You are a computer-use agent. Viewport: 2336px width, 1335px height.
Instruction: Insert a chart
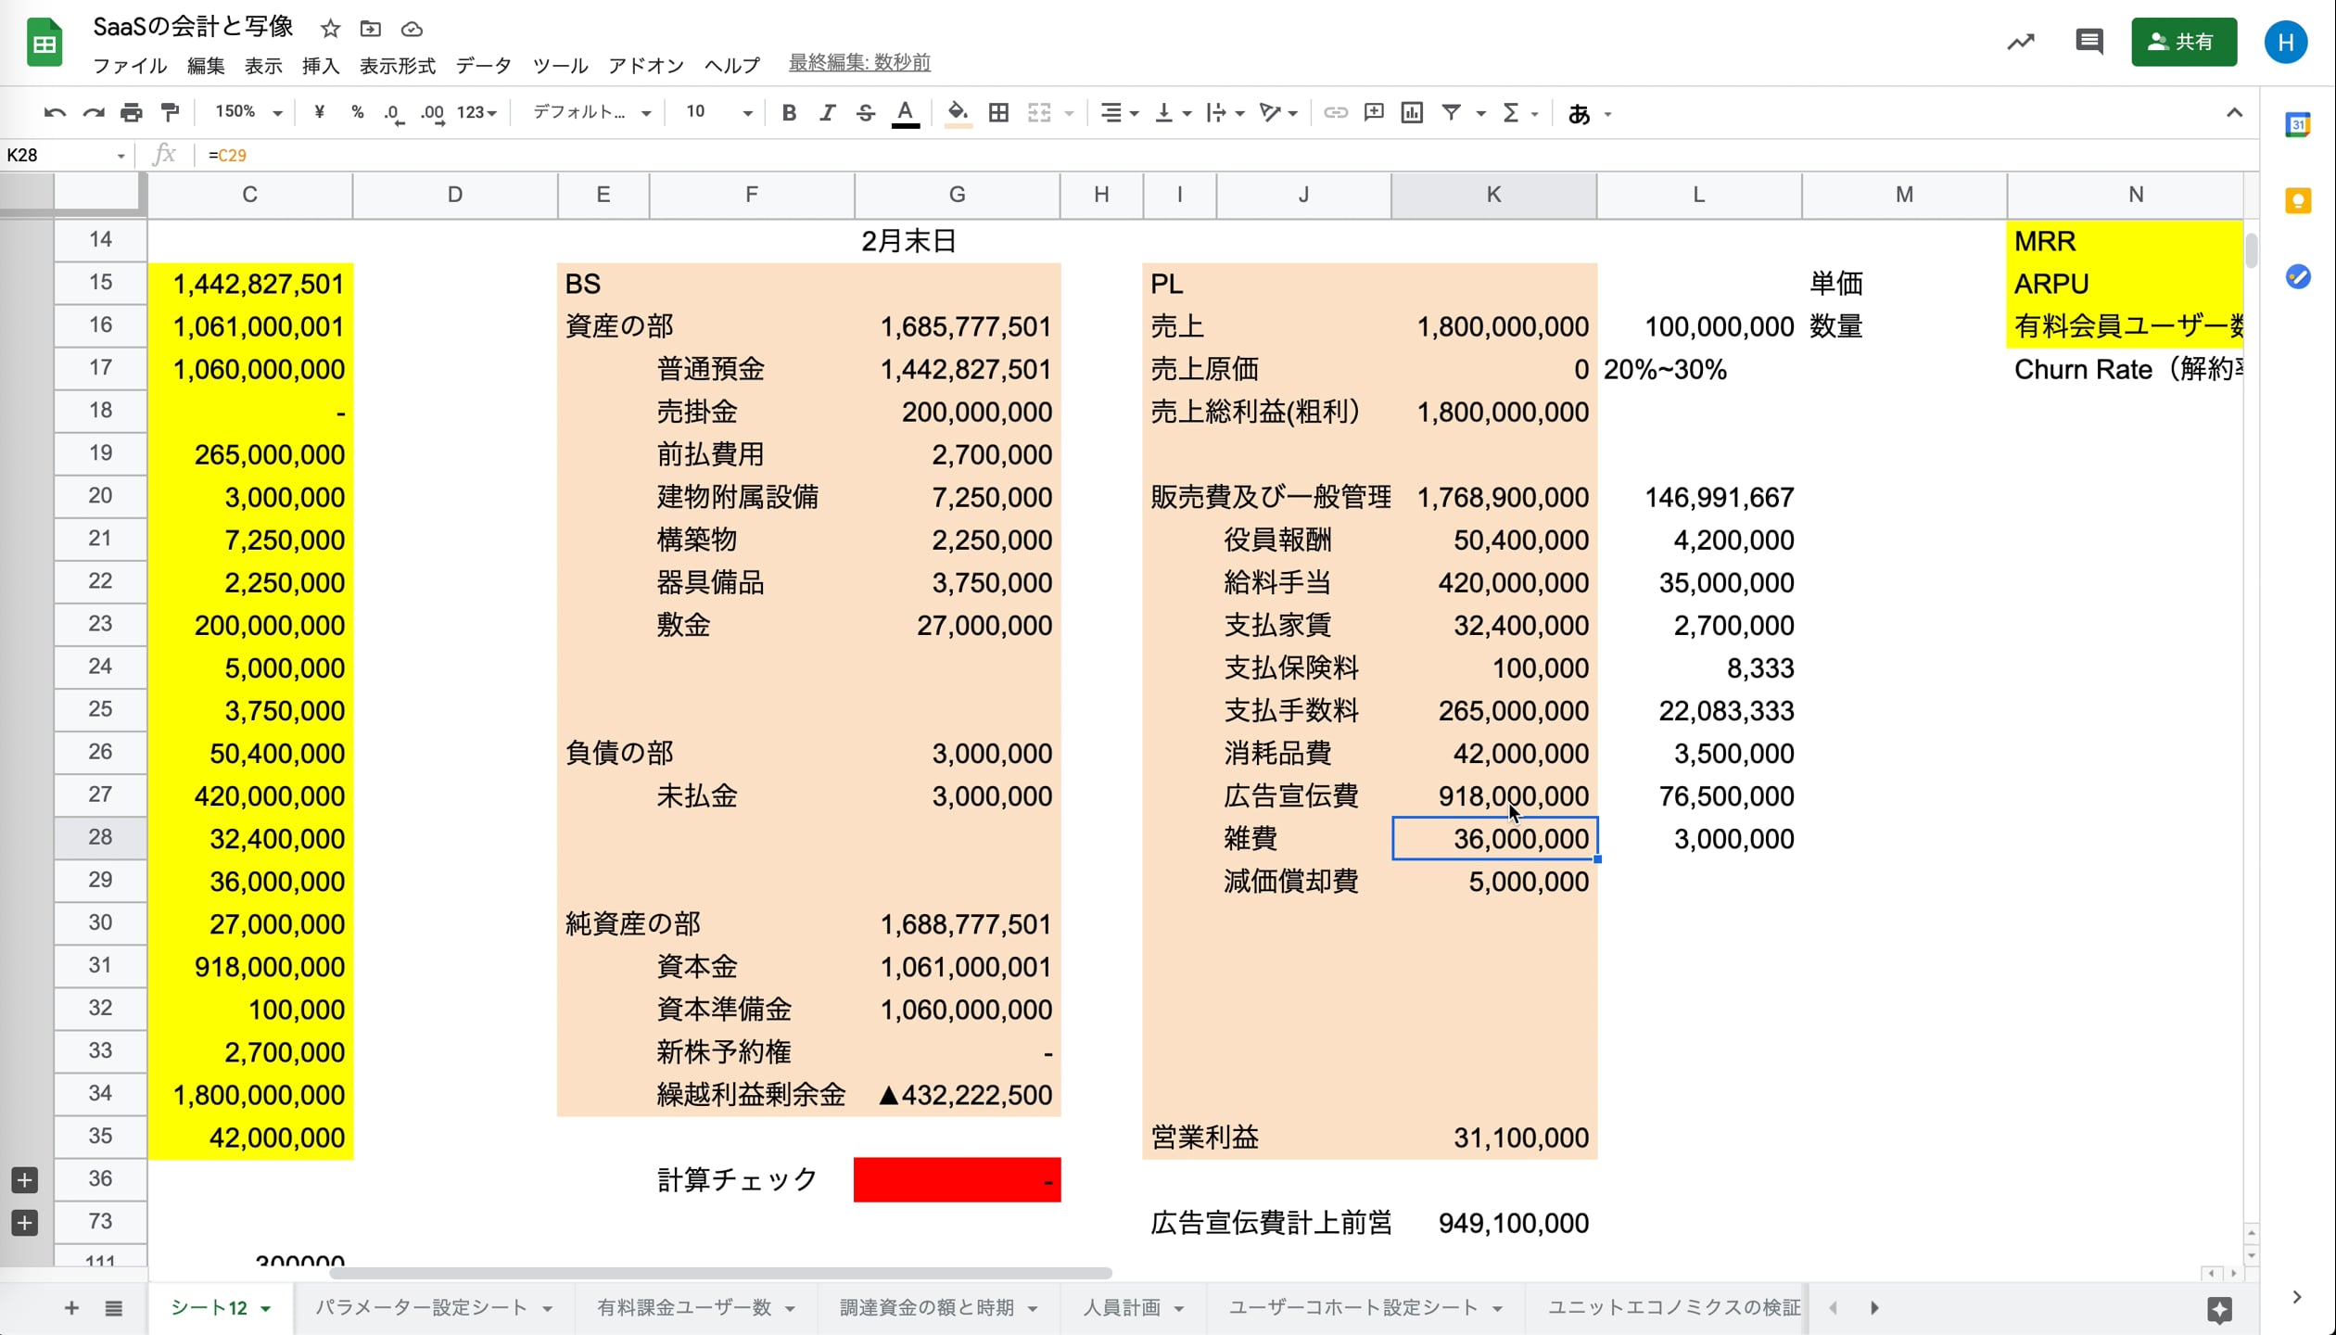(1412, 112)
